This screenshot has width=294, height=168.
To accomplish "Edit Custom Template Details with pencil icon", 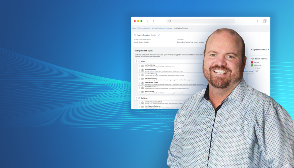I will tap(159, 35).
